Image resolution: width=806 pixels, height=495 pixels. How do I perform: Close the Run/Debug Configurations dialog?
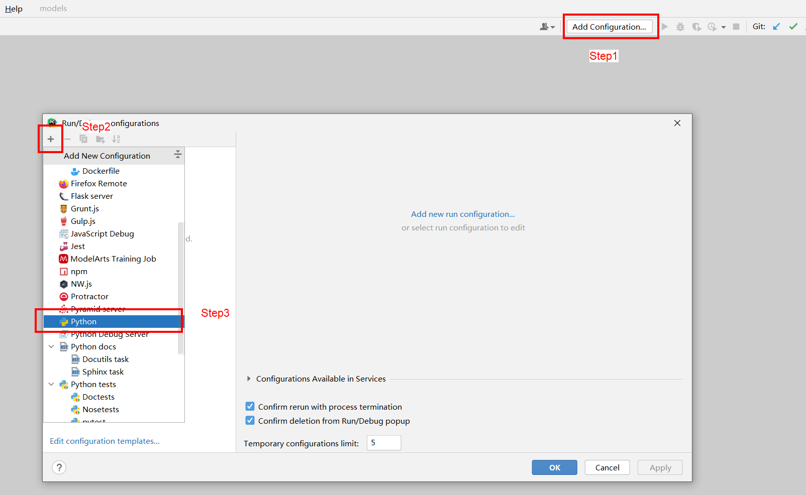677,123
